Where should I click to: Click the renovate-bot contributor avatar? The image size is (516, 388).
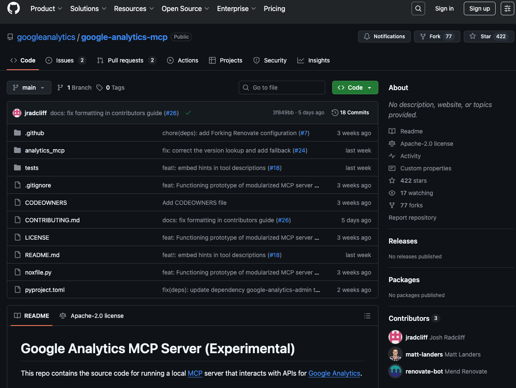click(395, 371)
